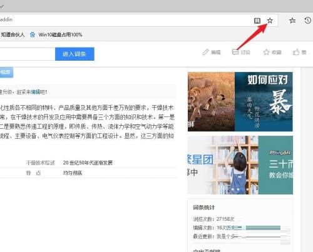Viewport: 313px width, 252px height.
Task: Open the discussion icon (讨论)
Action: coord(235,52)
